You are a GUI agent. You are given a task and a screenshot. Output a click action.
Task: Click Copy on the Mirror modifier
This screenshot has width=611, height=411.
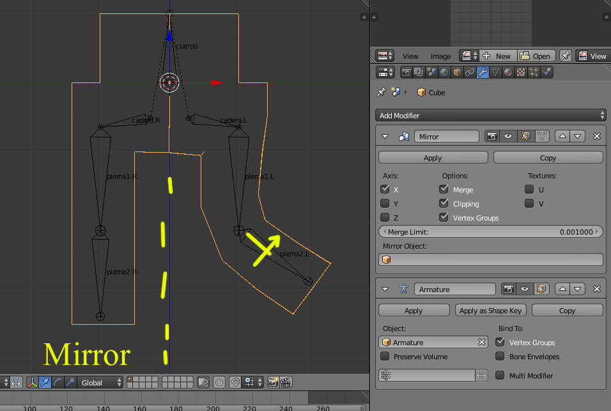click(x=548, y=158)
